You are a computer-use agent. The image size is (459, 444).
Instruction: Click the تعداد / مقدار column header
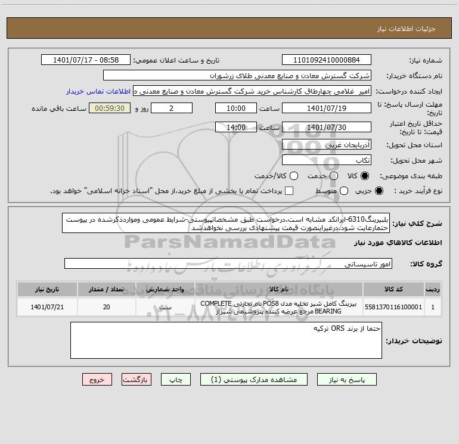coord(106,289)
